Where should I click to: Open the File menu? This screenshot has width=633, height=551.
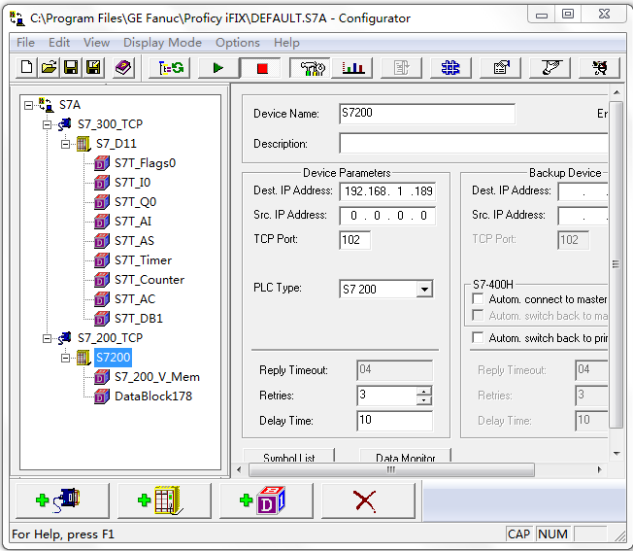25,43
